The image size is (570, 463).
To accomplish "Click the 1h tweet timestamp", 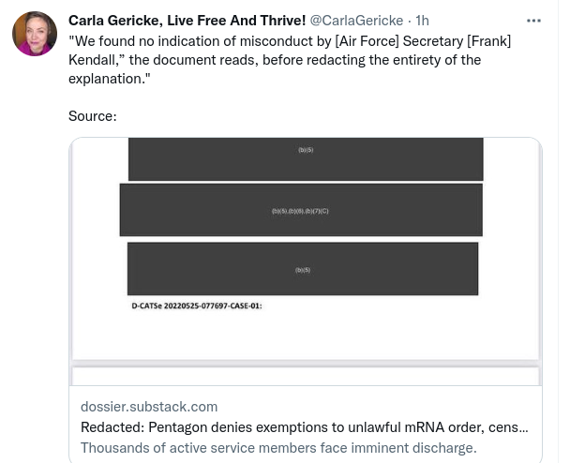I will click(x=423, y=21).
